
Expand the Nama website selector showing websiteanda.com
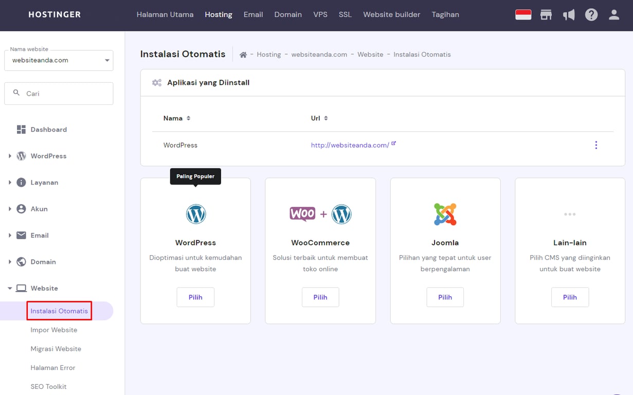58,60
